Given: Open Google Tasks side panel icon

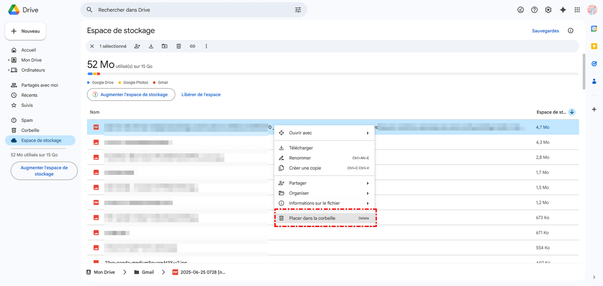Looking at the screenshot, I should [x=594, y=63].
